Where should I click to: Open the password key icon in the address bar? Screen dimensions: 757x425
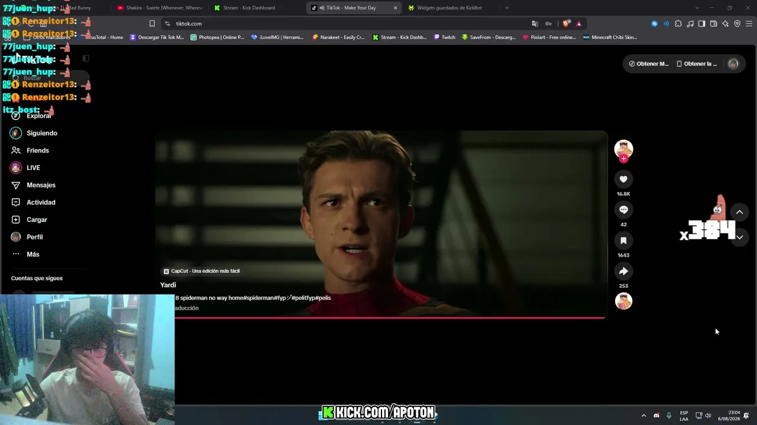point(548,24)
